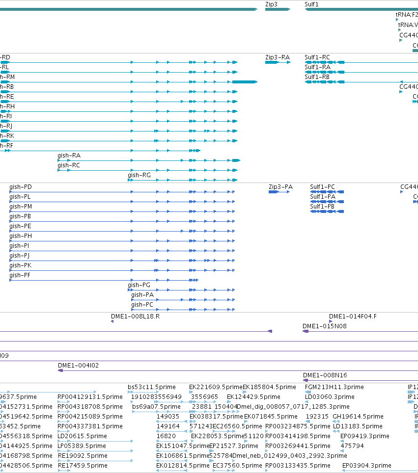Screen dimensions: 418x473
Task: Click the Zip3 gene span bar
Action: coord(278,9)
